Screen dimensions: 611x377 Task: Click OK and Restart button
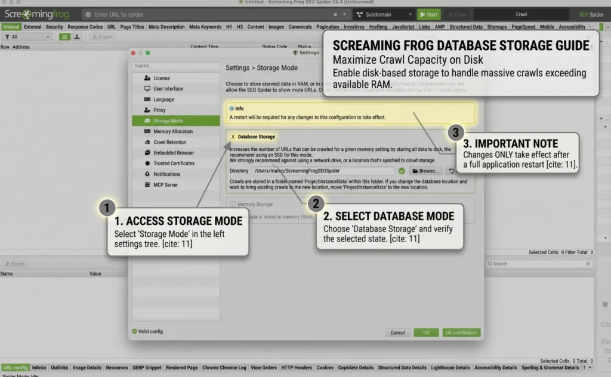coord(461,333)
